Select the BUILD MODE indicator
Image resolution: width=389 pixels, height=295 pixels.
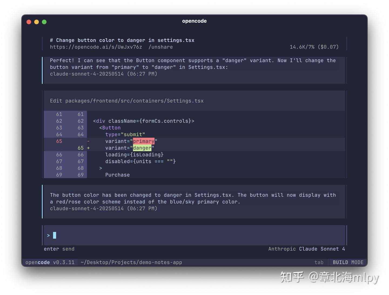pyautogui.click(x=348, y=262)
